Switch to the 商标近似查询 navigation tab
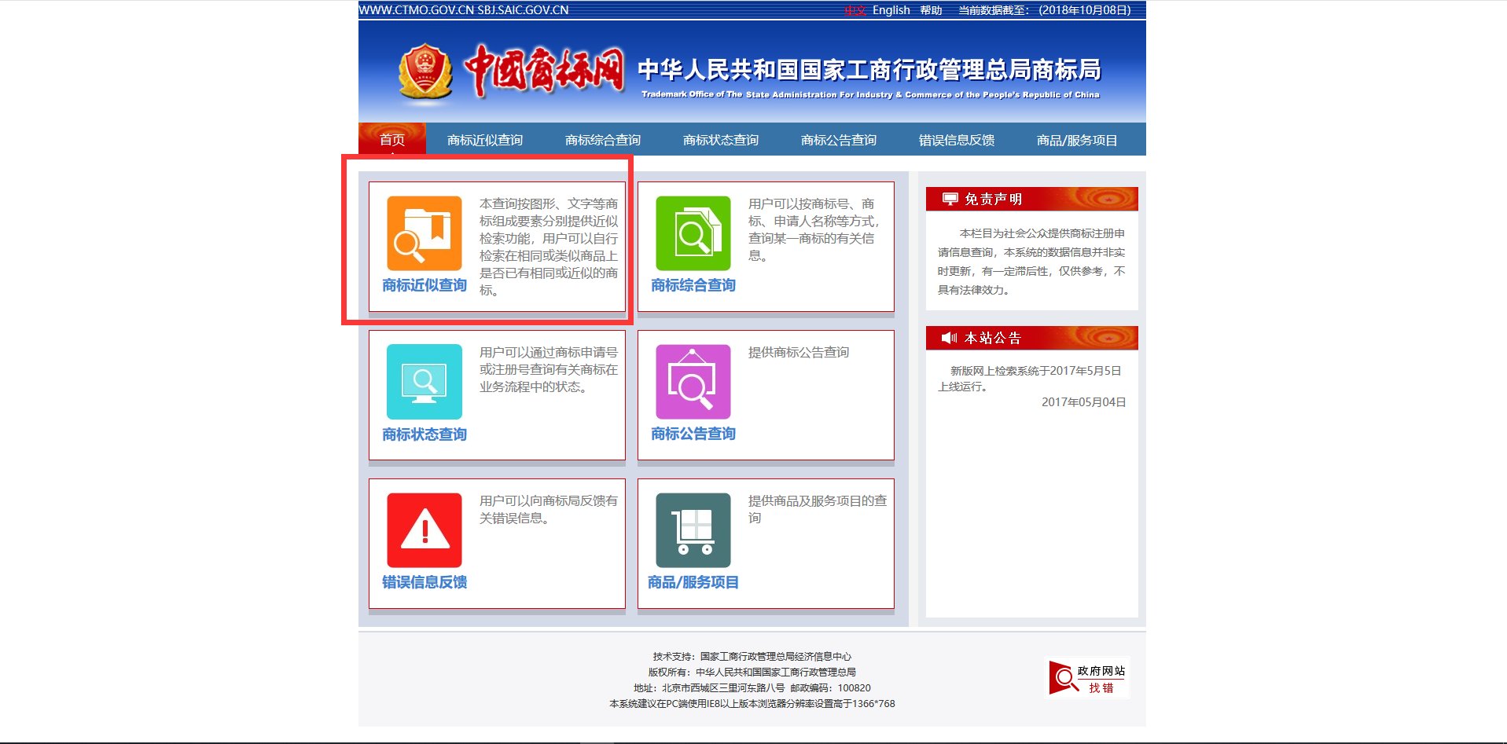1507x744 pixels. pyautogui.click(x=486, y=139)
